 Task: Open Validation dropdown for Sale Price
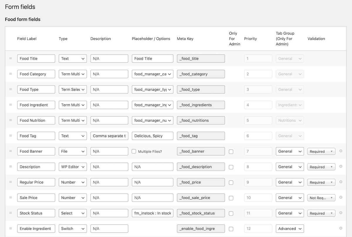point(321,198)
